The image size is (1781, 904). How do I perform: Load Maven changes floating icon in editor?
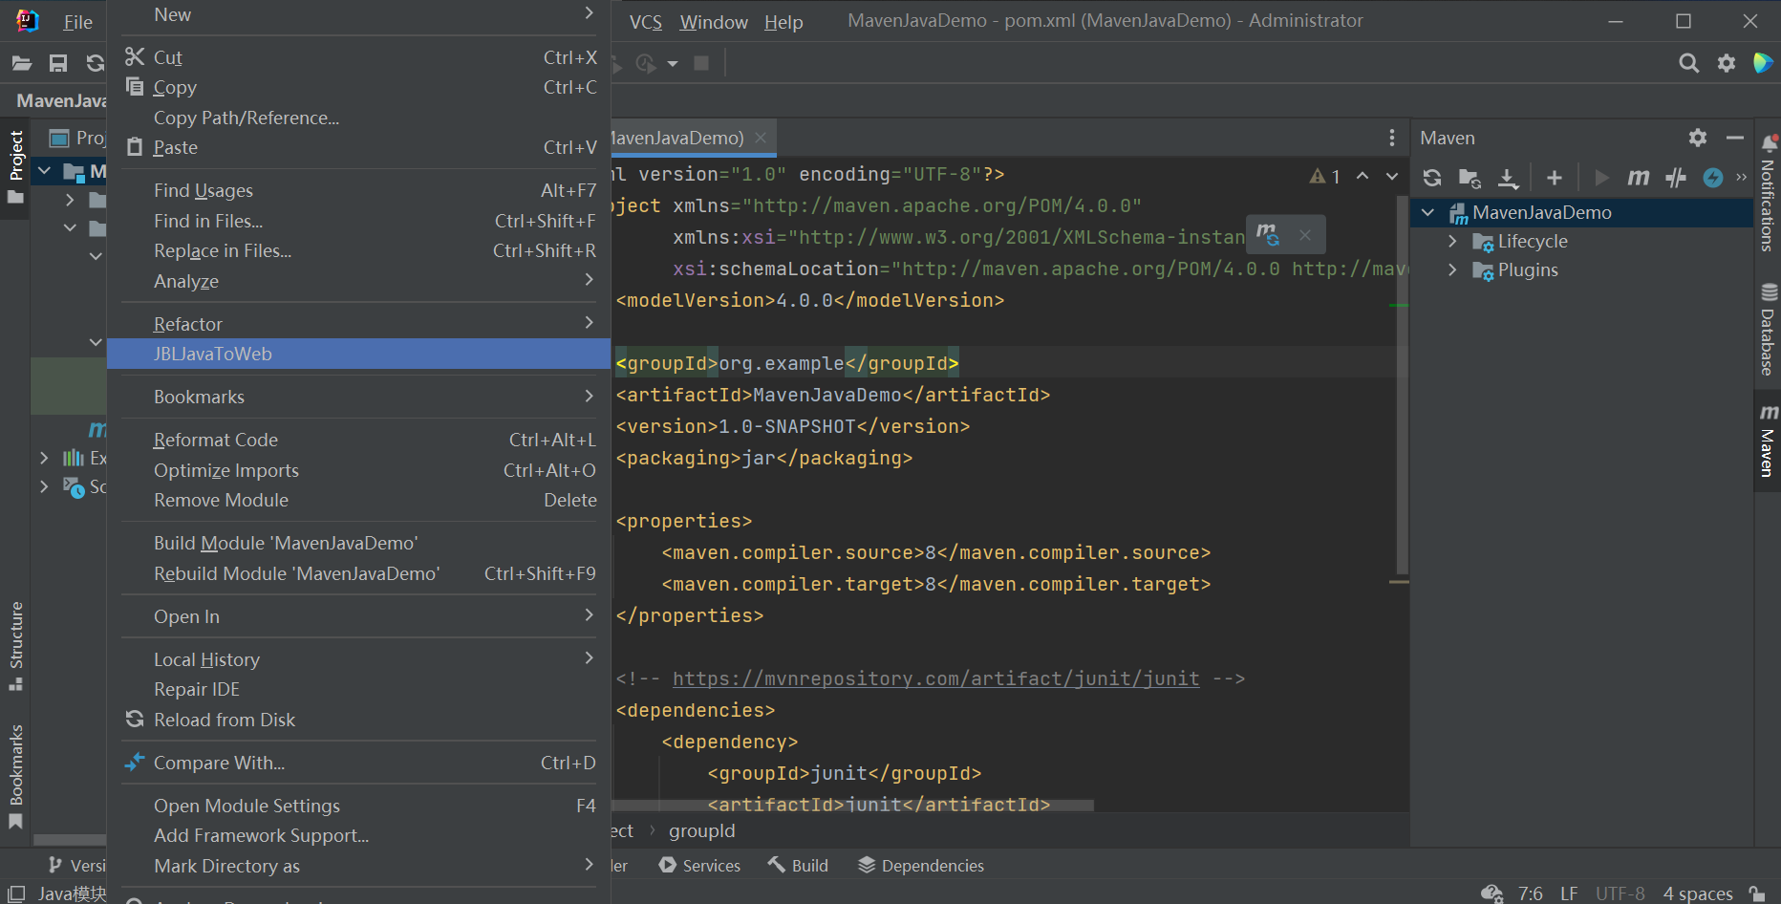point(1268,234)
